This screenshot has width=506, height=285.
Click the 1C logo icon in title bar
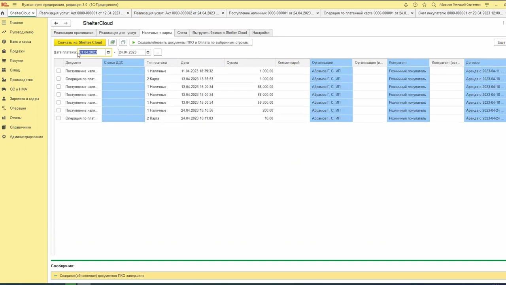[5, 5]
